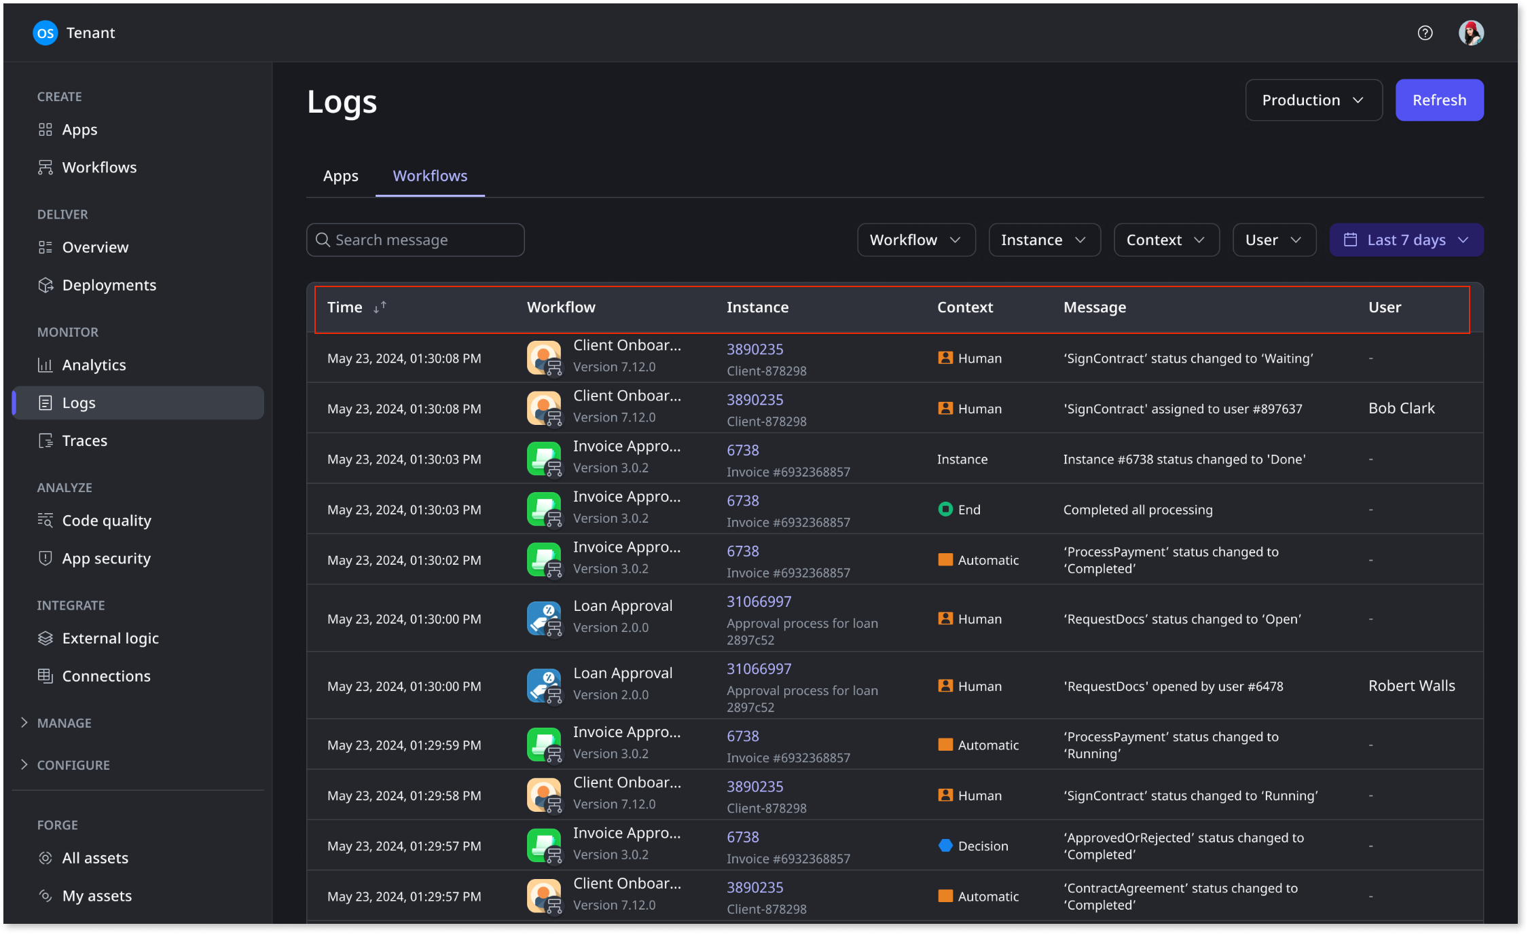Open the Production environment dropdown
Screen dimensions: 1528x934
click(1313, 100)
